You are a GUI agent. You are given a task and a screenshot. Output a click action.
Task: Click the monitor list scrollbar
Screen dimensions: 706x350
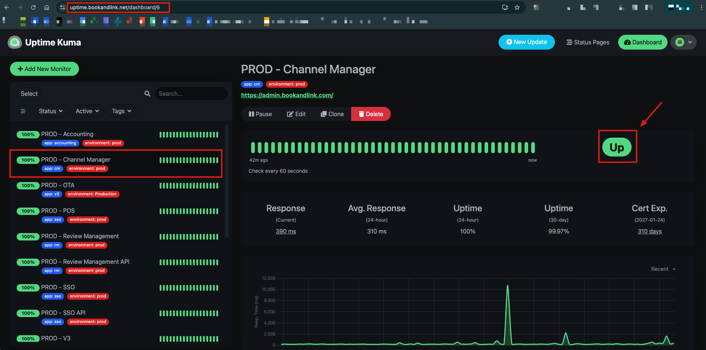(x=227, y=181)
